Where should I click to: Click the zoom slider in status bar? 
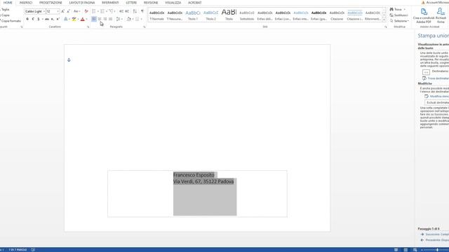point(436,250)
